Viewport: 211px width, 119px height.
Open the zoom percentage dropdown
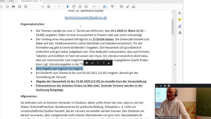pos(98,7)
